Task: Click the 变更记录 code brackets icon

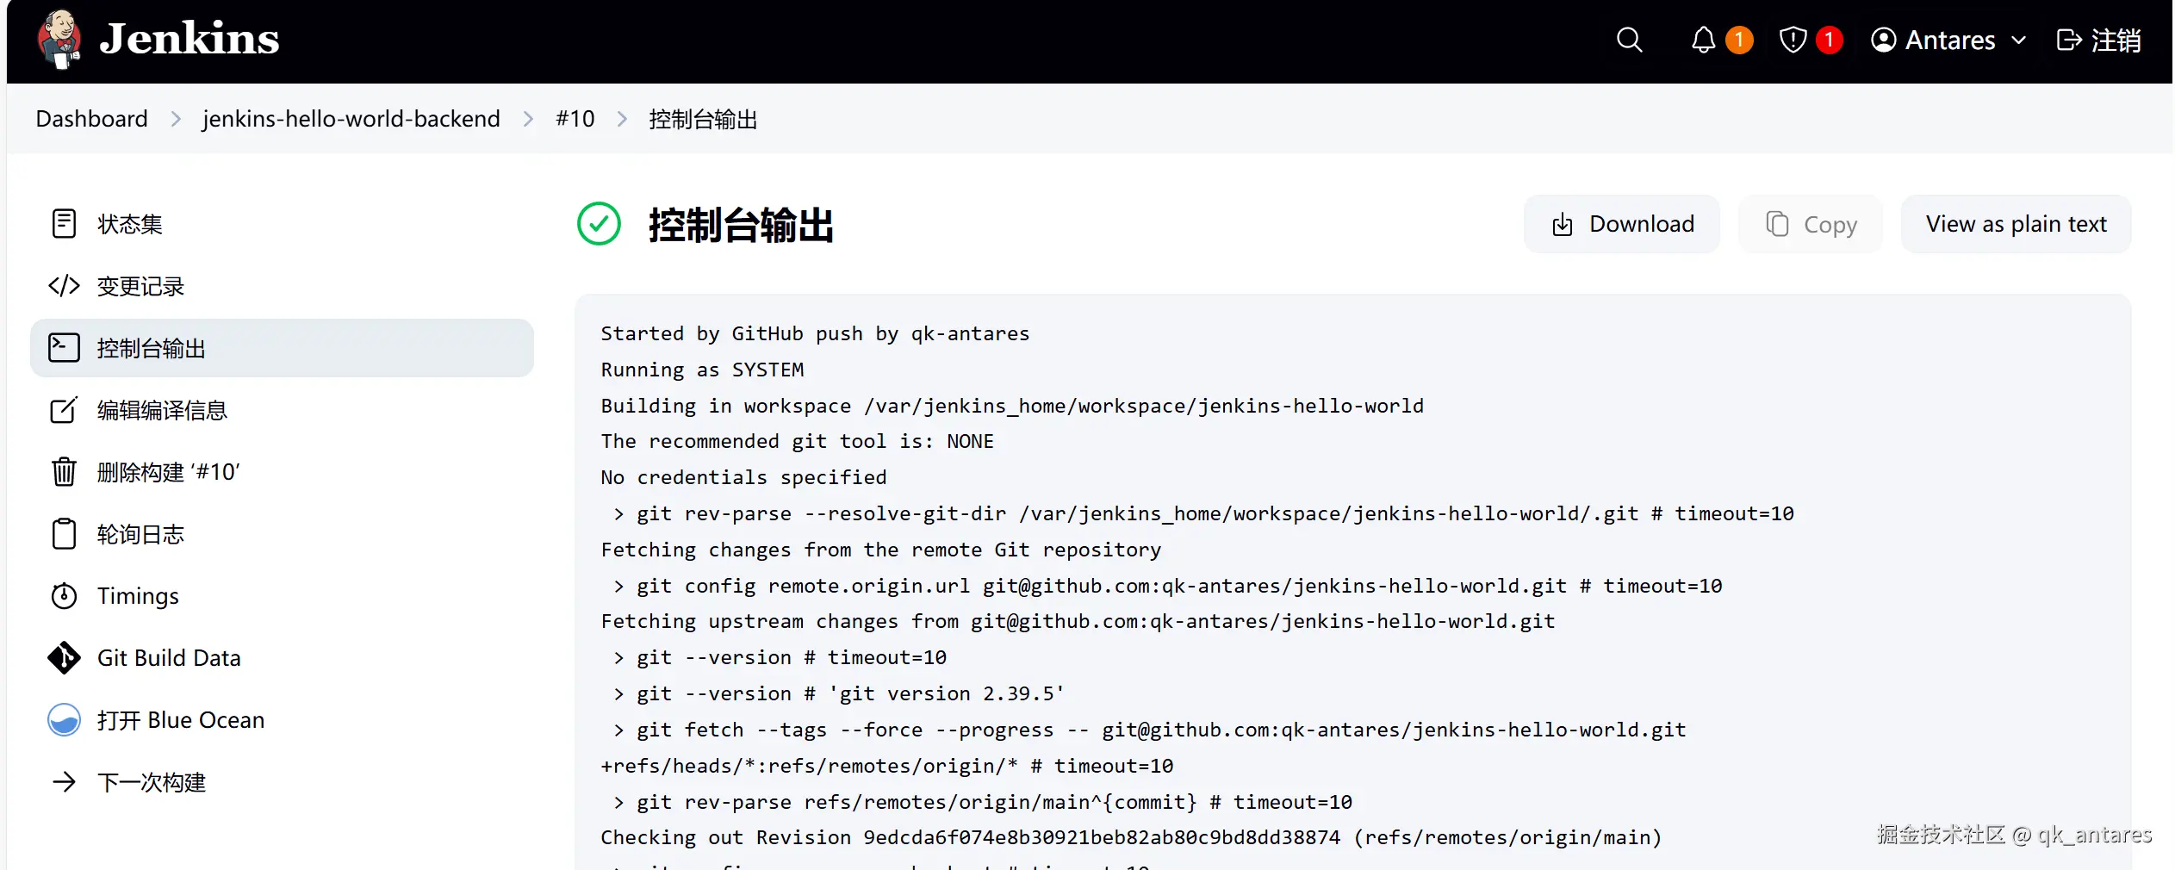Action: (x=65, y=286)
